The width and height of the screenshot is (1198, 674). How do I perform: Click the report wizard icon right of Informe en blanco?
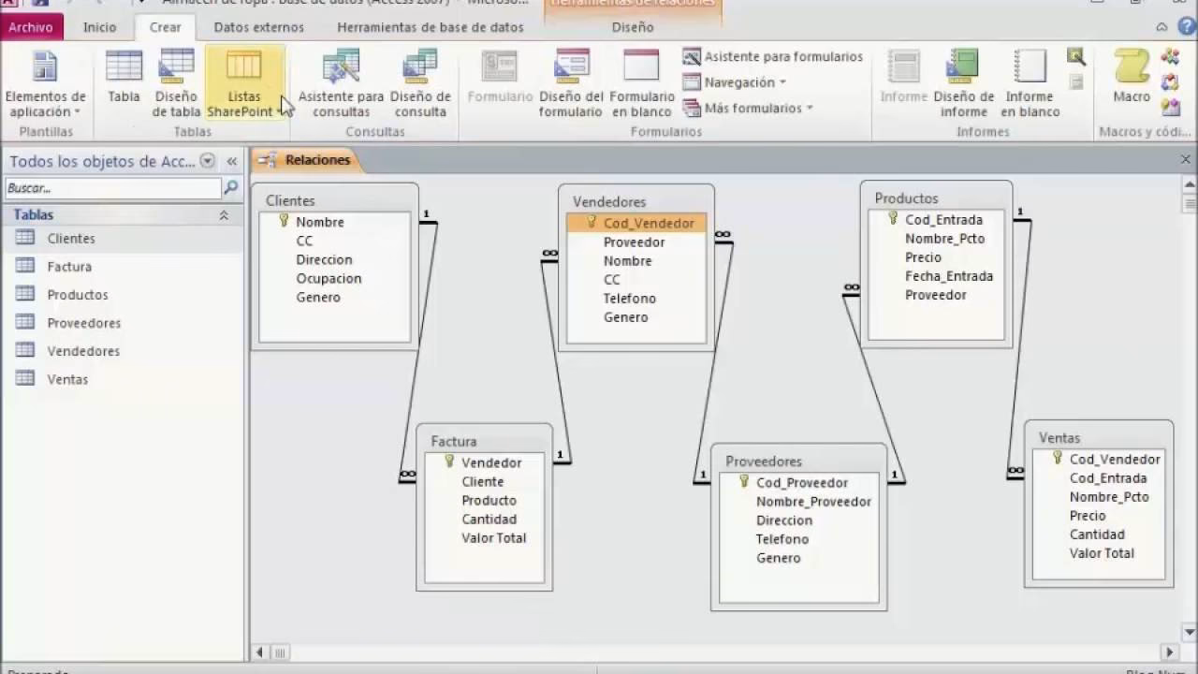1076,57
